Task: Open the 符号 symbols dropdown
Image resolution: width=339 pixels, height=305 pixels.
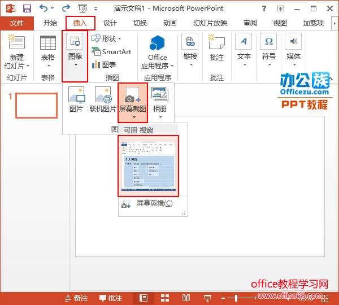Action: [269, 50]
